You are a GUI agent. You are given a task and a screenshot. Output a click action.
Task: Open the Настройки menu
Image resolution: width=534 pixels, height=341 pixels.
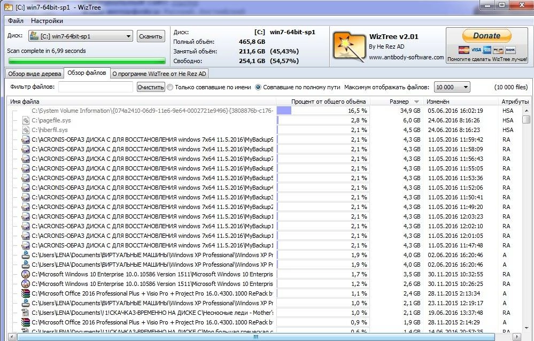(47, 21)
